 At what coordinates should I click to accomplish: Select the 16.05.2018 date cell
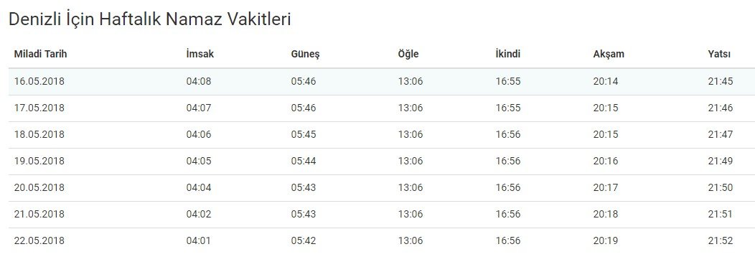[x=39, y=81]
